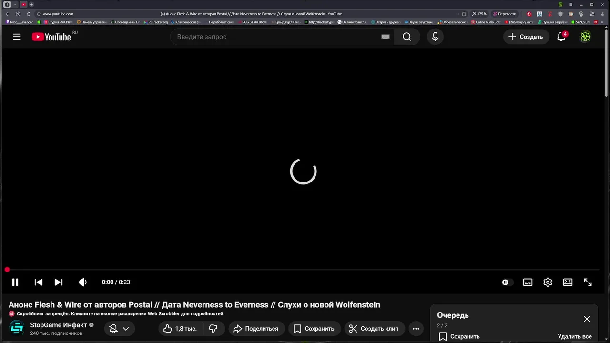Open the account avatar menu

585,37
